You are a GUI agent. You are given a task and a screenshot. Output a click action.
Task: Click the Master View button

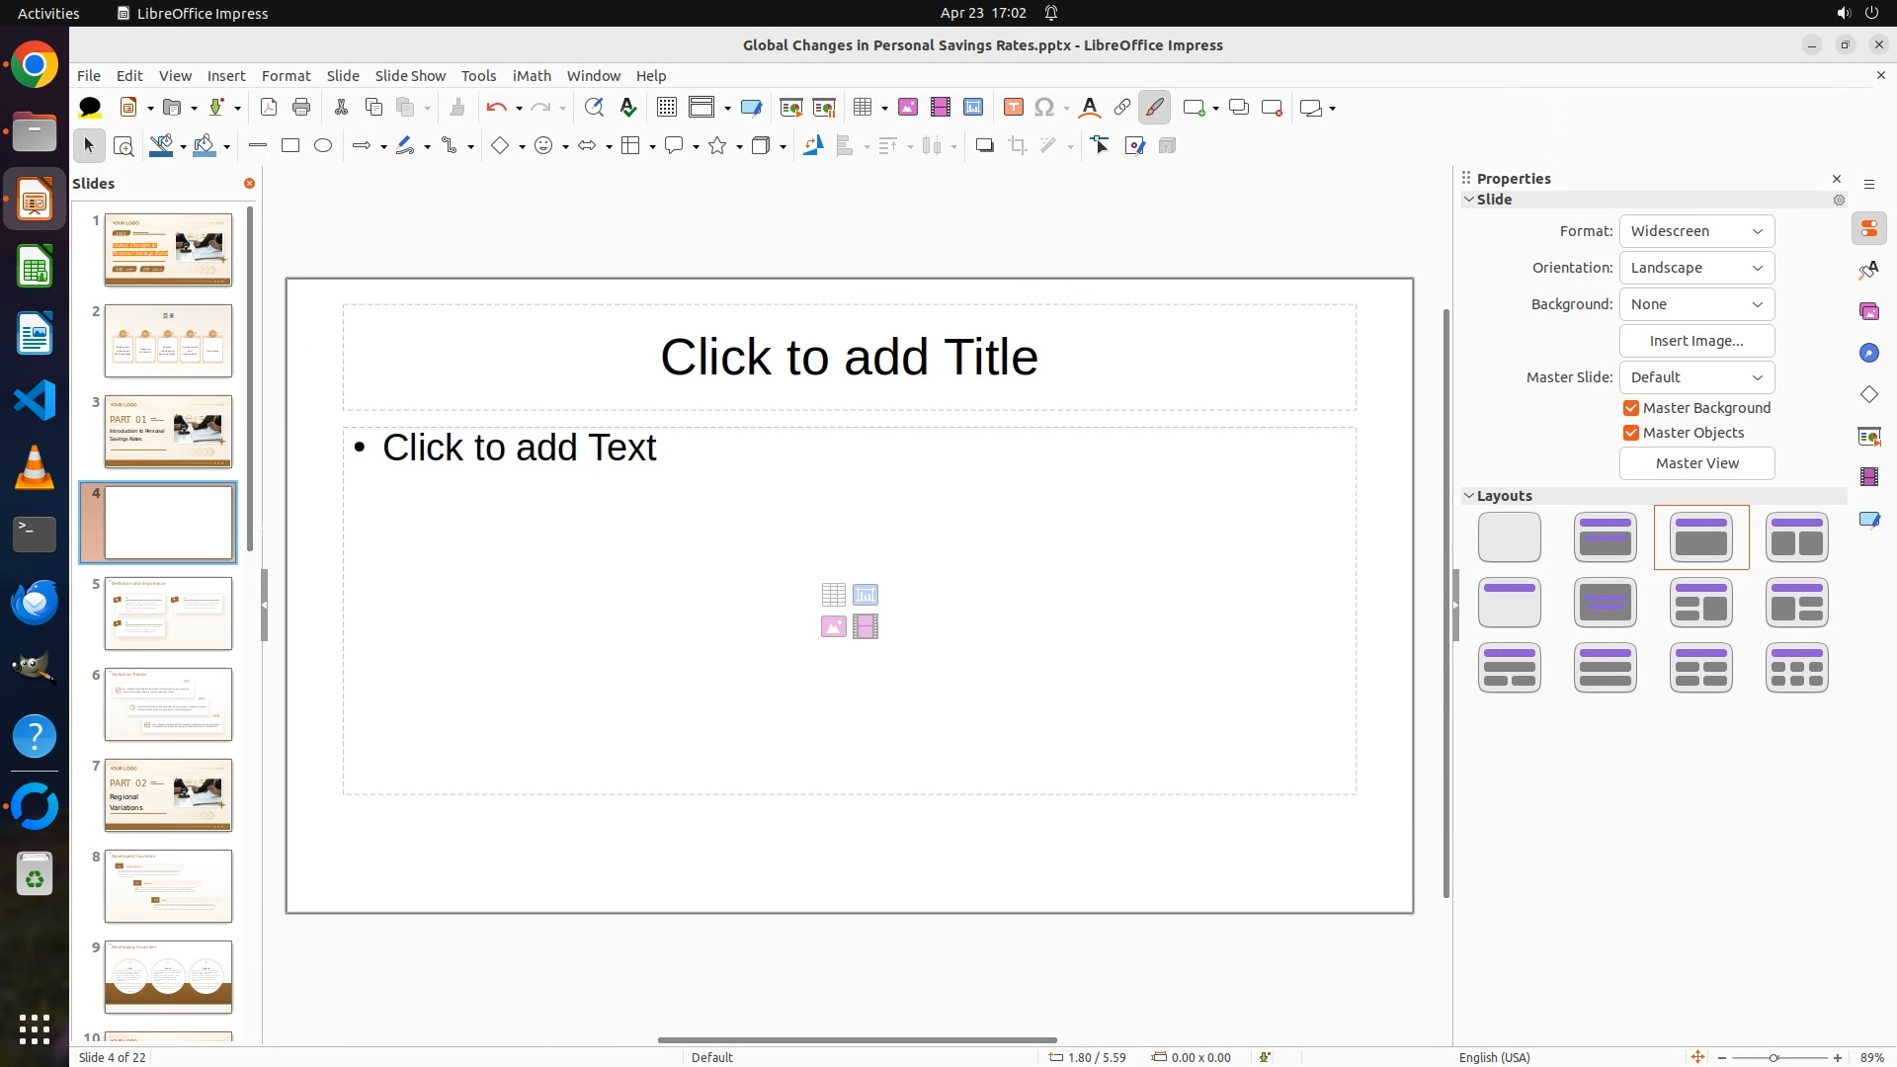pos(1696,463)
